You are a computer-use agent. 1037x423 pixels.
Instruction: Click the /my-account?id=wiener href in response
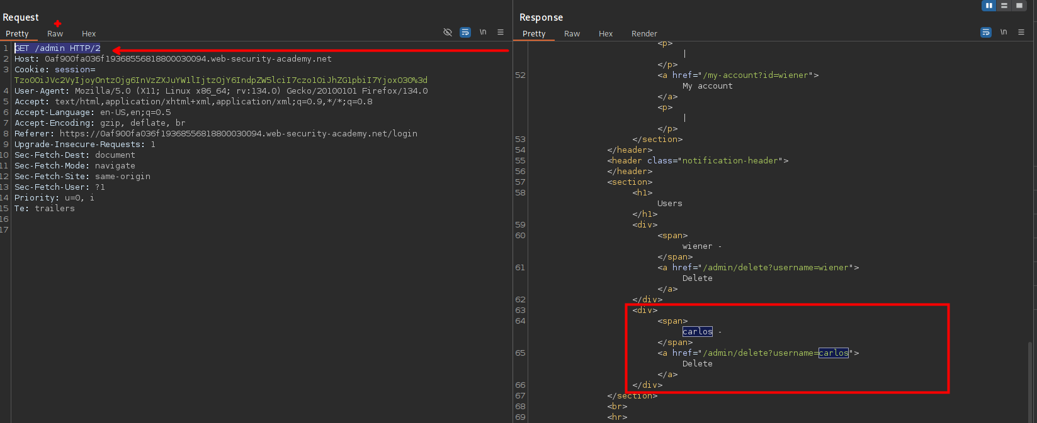click(x=756, y=75)
